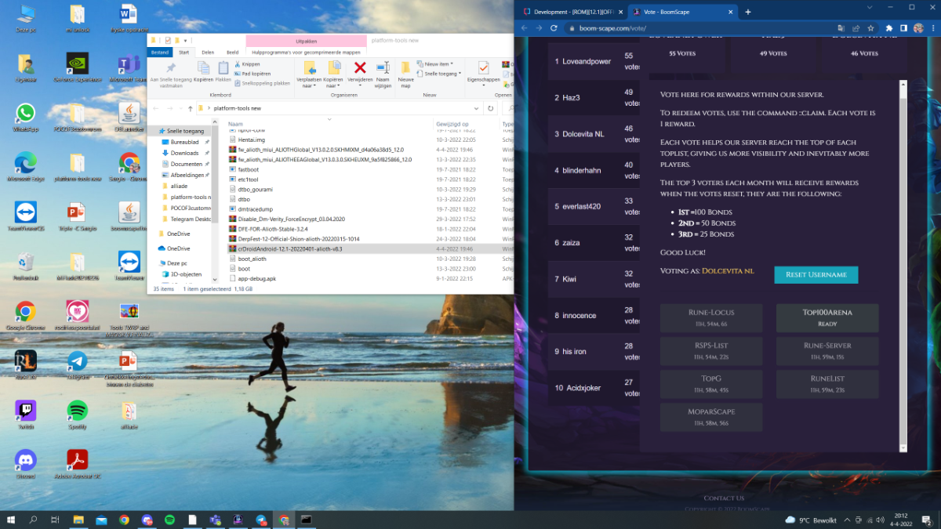
Task: Click the Contact Us footer link
Action: (724, 498)
